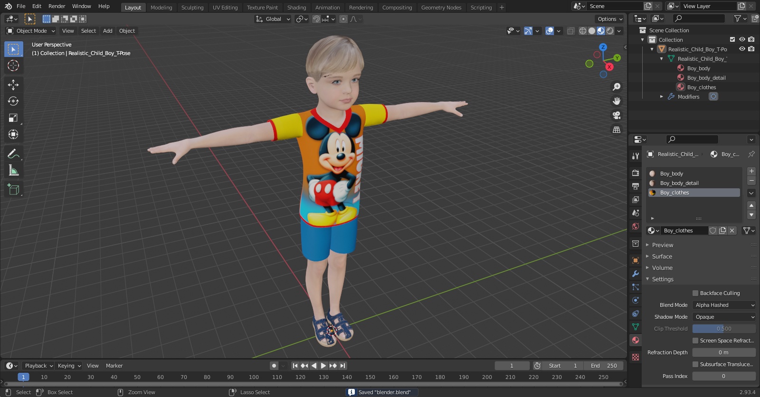This screenshot has height=397, width=760.
Task: Switch to UV Editing workspace tab
Action: click(x=225, y=8)
